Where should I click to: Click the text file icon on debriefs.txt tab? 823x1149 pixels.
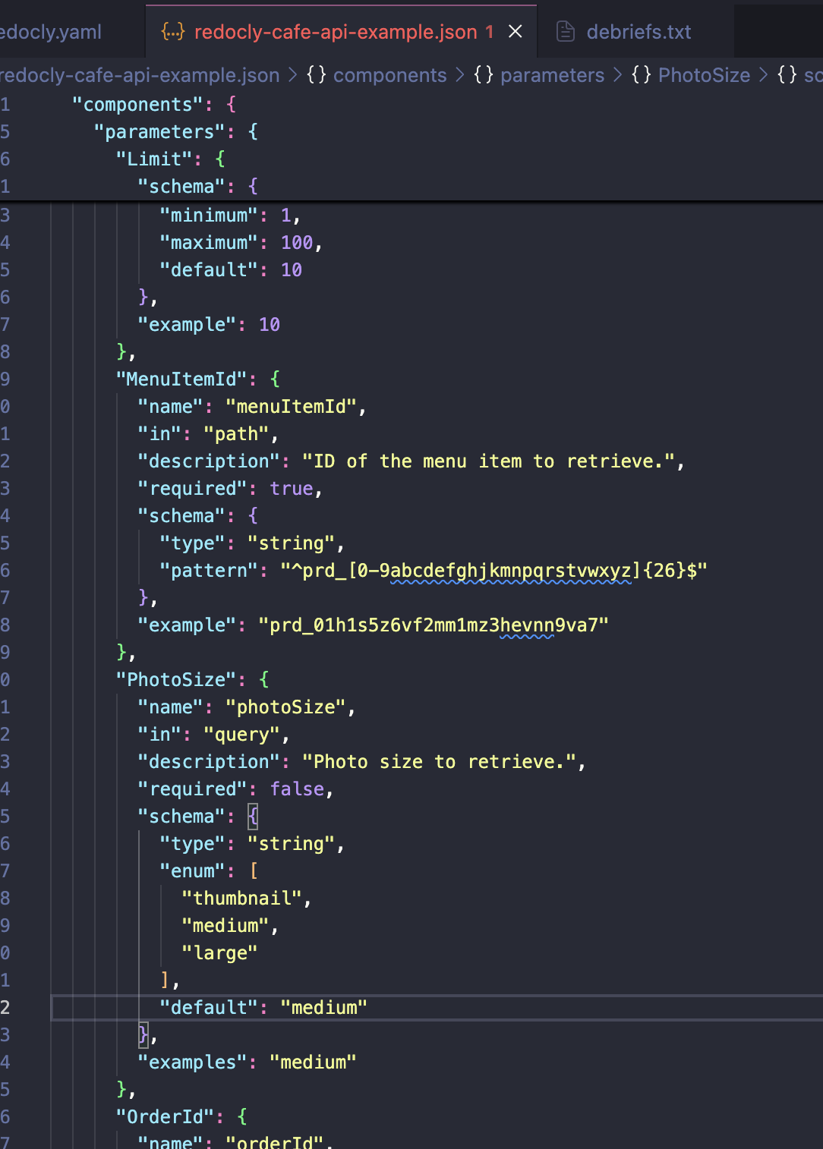[566, 32]
